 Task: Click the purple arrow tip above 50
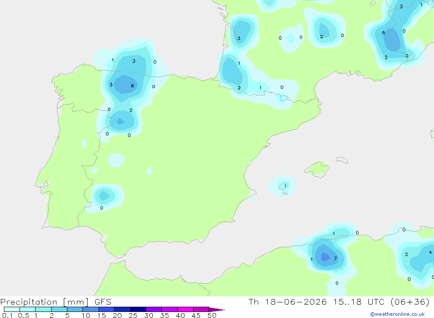coord(217,310)
